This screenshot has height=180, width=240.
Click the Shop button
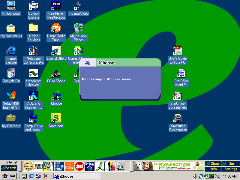coord(213,164)
